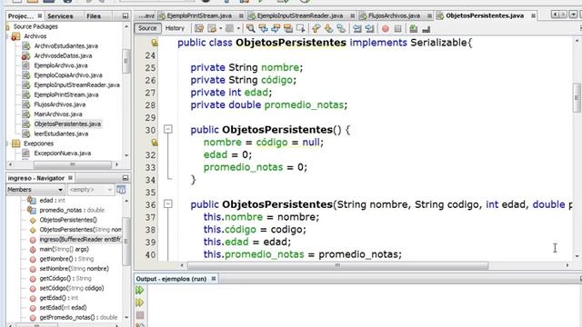The height and width of the screenshot is (327, 582).
Task: Minimize the Projects window group
Action: [125, 16]
